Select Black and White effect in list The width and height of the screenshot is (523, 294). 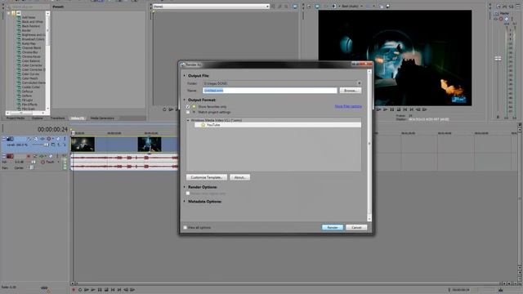pos(33,22)
